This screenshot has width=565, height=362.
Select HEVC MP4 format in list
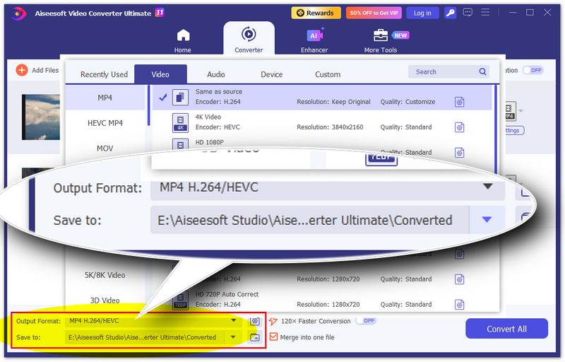[105, 123]
